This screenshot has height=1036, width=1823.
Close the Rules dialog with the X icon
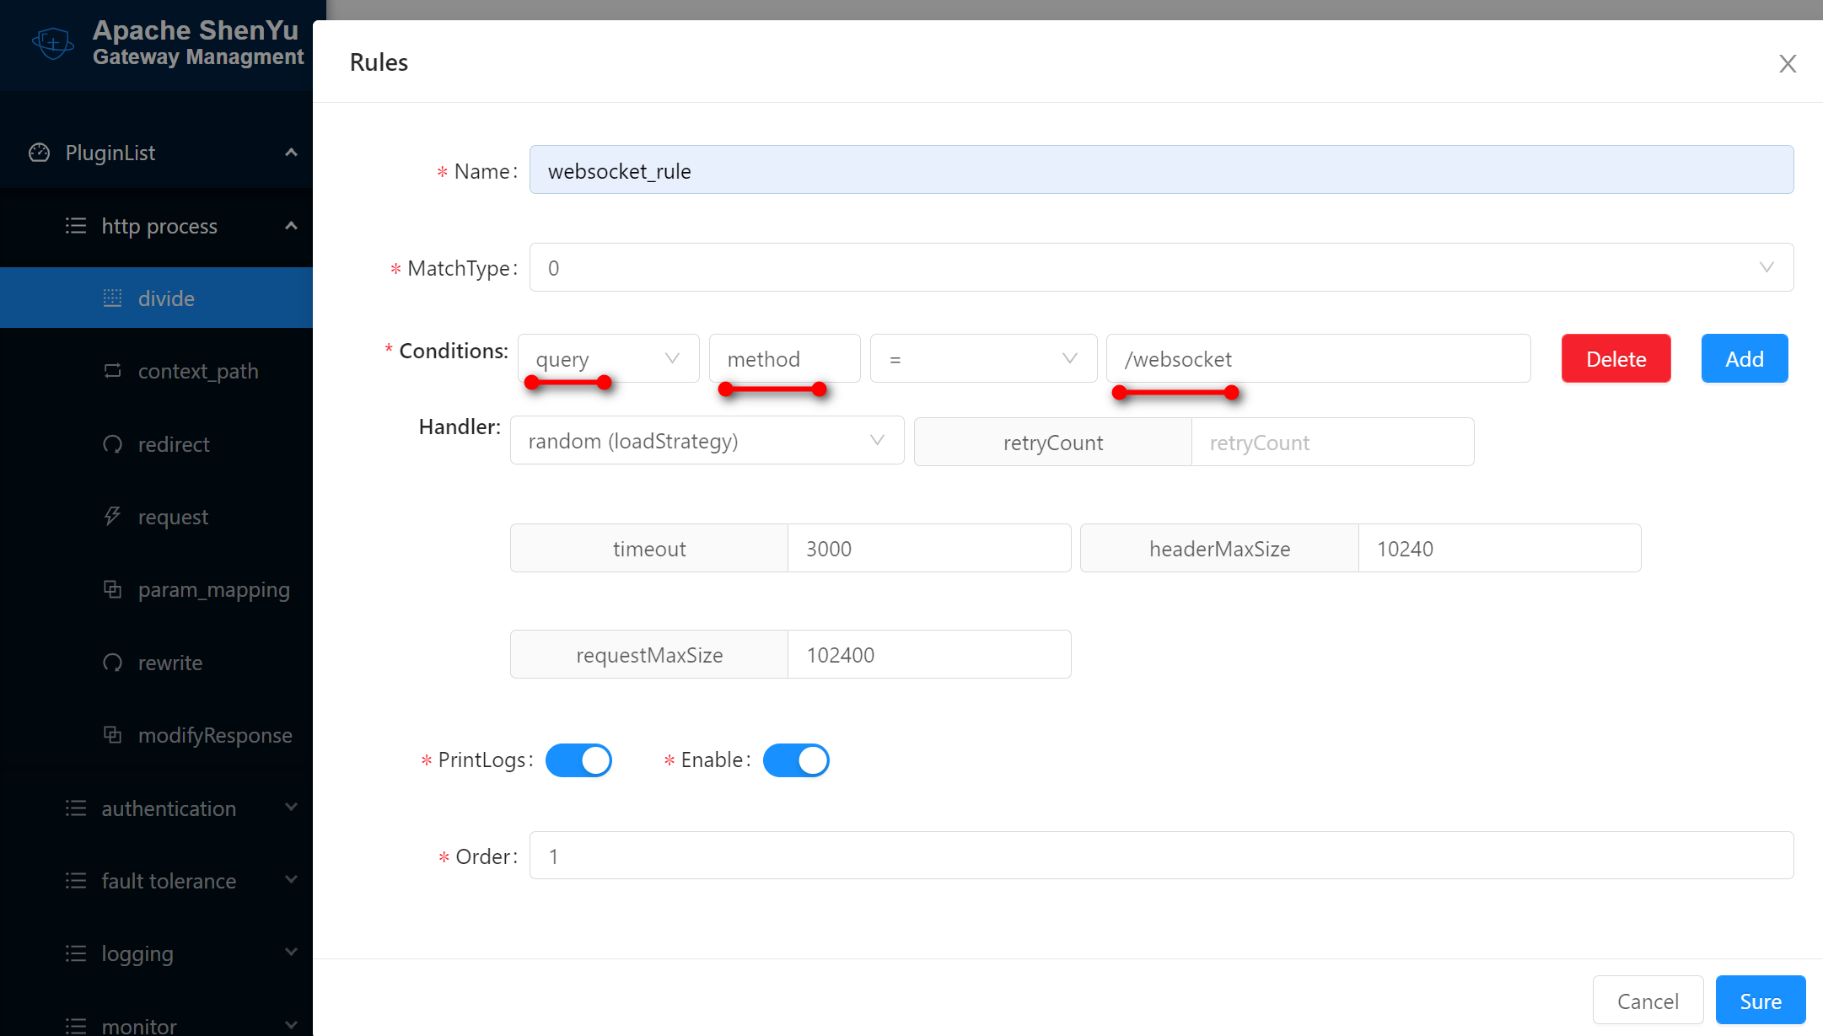[x=1788, y=64]
